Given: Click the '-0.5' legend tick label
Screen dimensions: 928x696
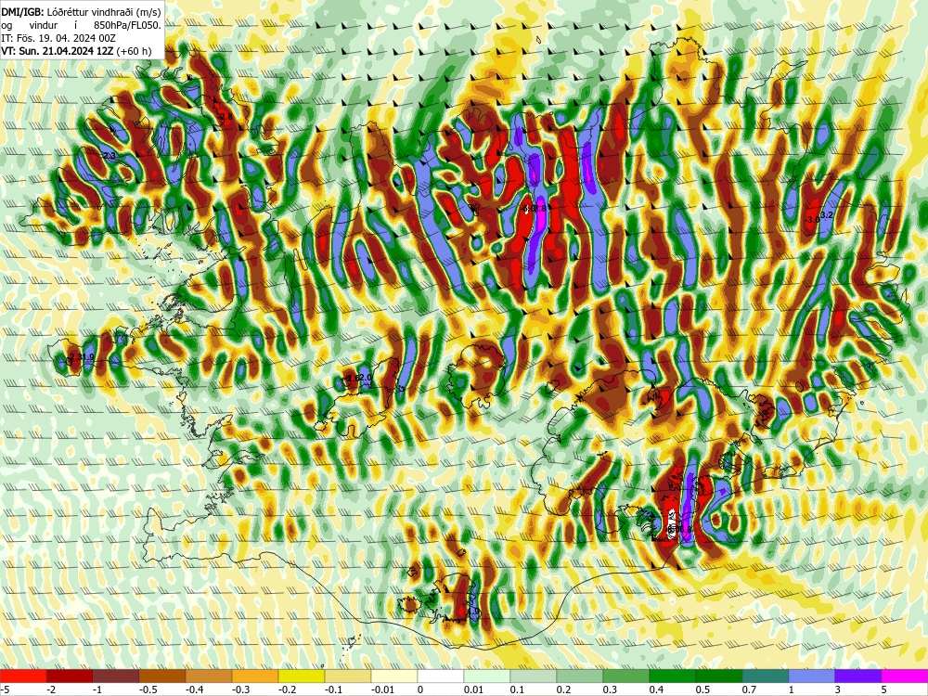Looking at the screenshot, I should click(x=148, y=690).
